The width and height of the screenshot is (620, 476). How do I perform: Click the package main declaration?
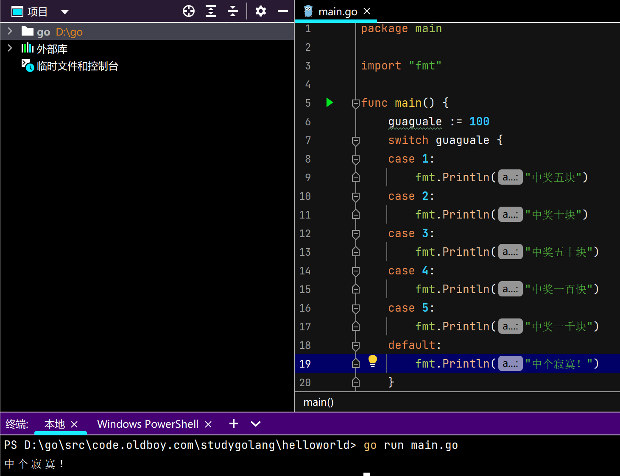[401, 28]
